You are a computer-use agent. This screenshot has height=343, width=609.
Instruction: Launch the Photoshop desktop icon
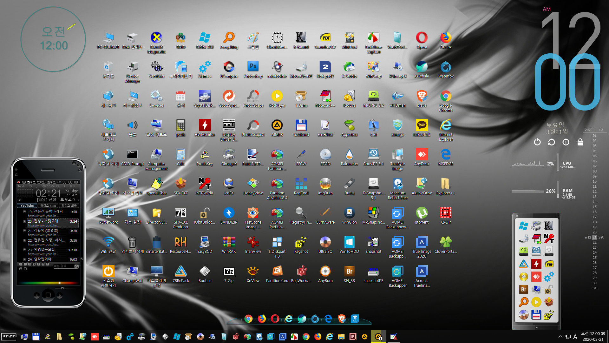(253, 70)
